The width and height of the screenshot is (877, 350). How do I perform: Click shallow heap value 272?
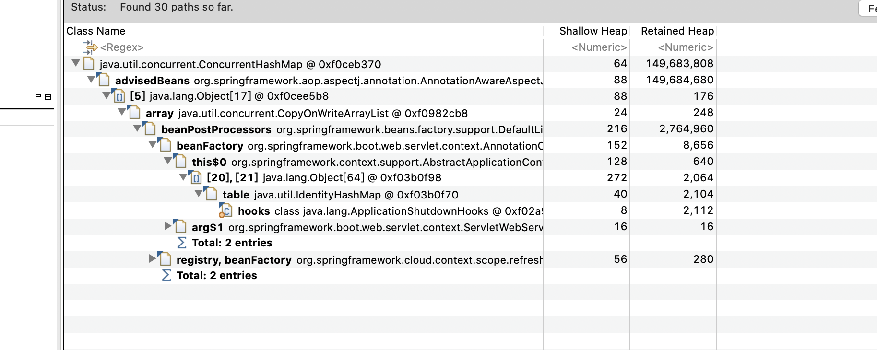click(x=617, y=177)
